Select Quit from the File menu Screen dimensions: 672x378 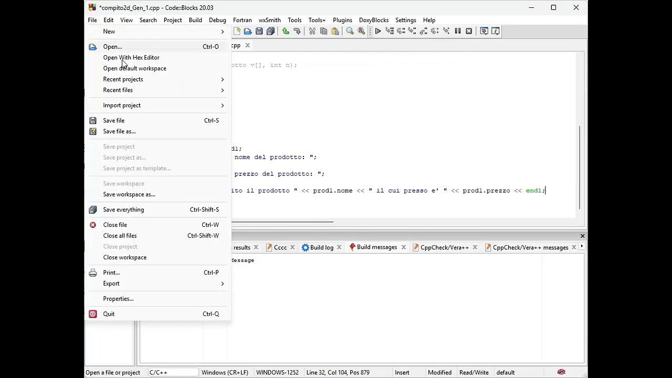coord(158,314)
